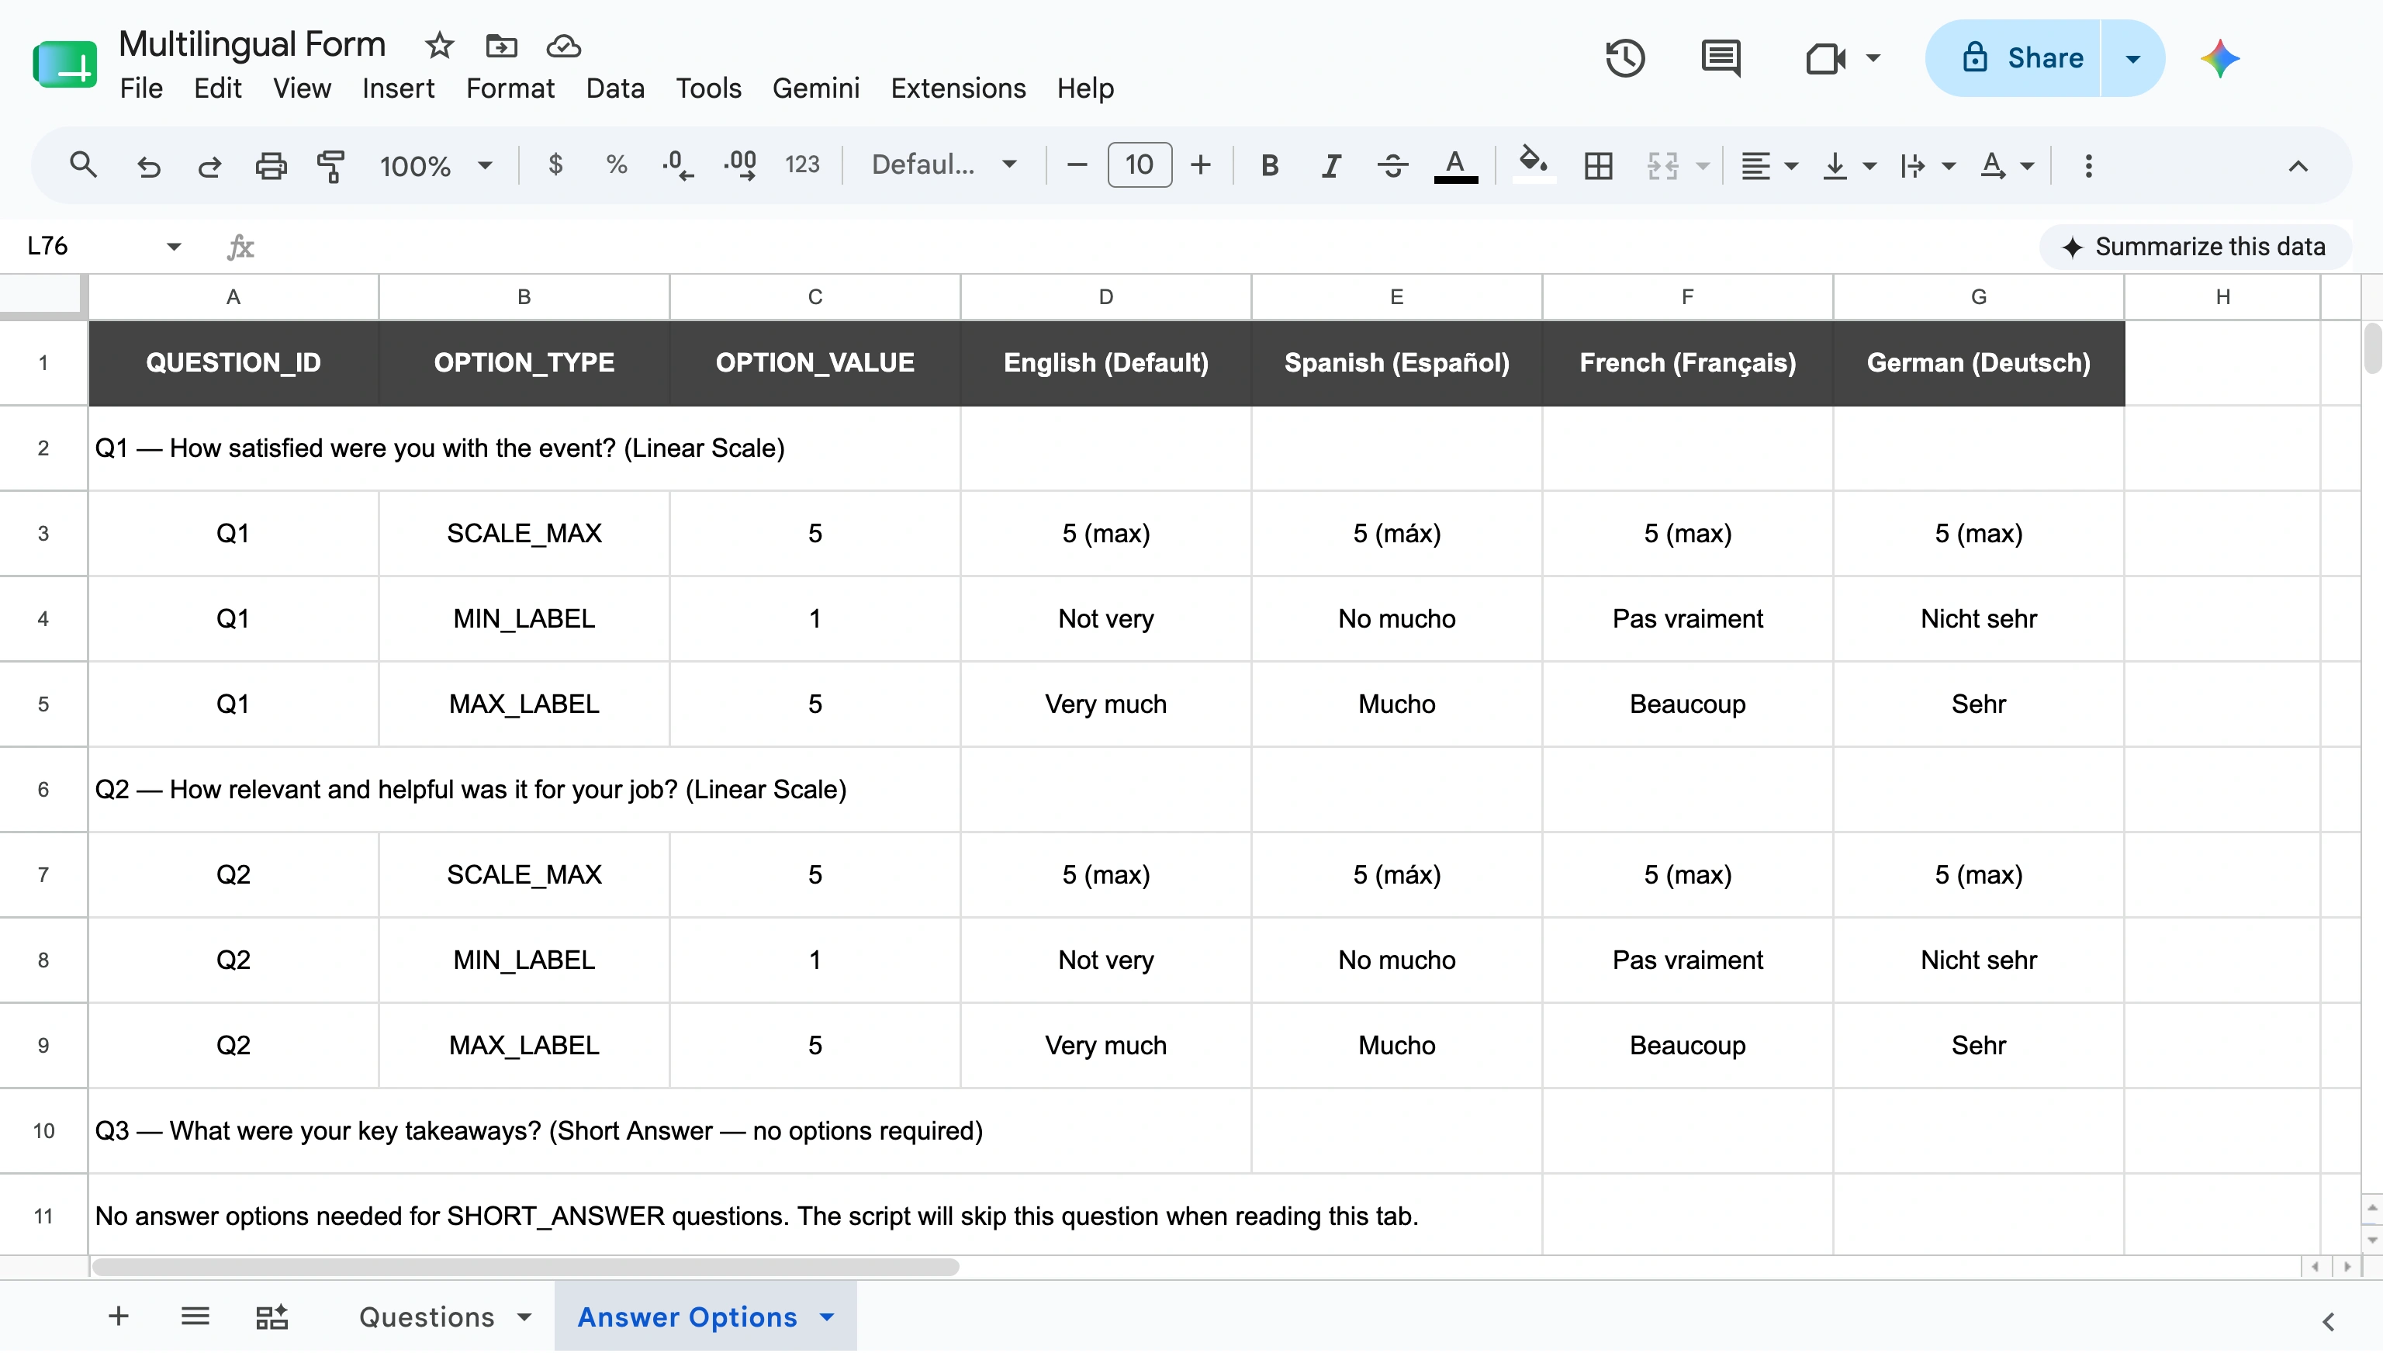2383x1353 pixels.
Task: Open the Gemini sparkle icon
Action: [x=2220, y=57]
